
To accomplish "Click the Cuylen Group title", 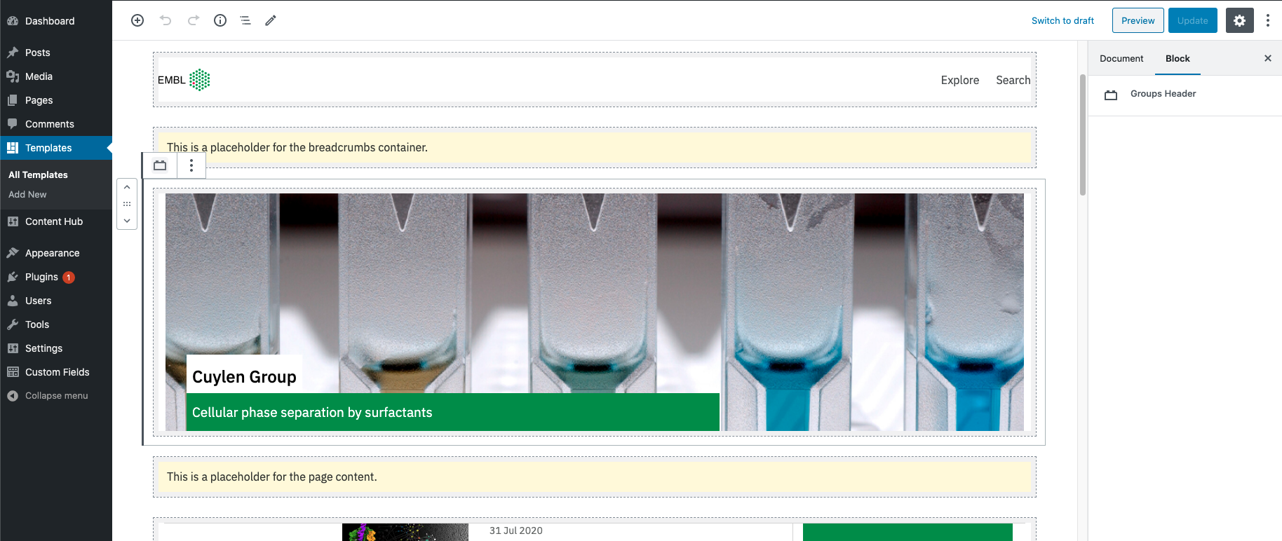I will (x=244, y=377).
